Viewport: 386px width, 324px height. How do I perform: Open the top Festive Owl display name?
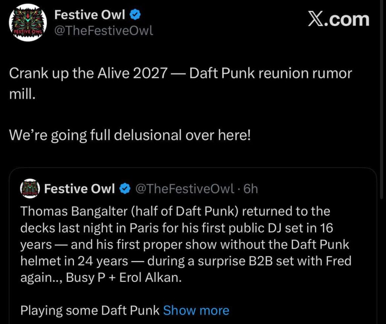click(x=90, y=15)
